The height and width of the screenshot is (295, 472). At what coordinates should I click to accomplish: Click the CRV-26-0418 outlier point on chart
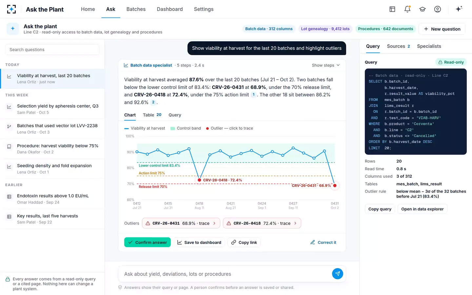(x=199, y=180)
